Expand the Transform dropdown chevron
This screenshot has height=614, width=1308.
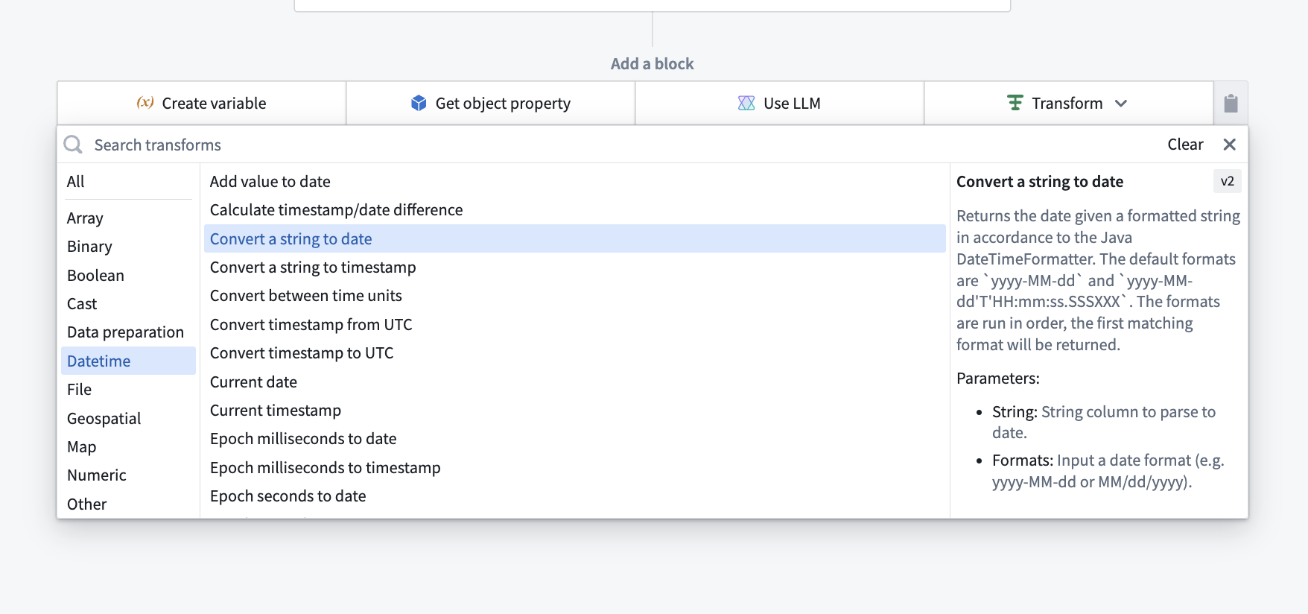1121,104
